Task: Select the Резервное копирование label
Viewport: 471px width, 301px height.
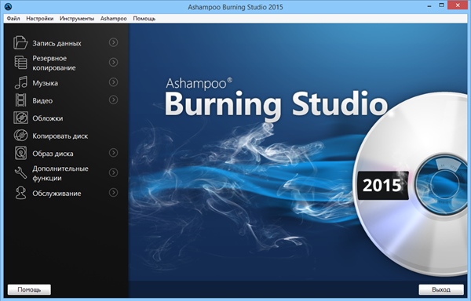Action: (x=54, y=63)
